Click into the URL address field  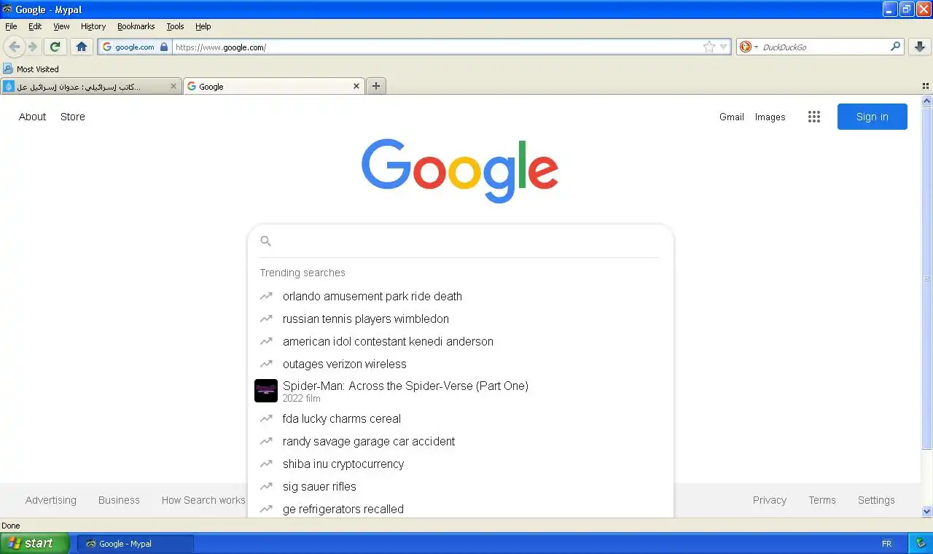436,47
